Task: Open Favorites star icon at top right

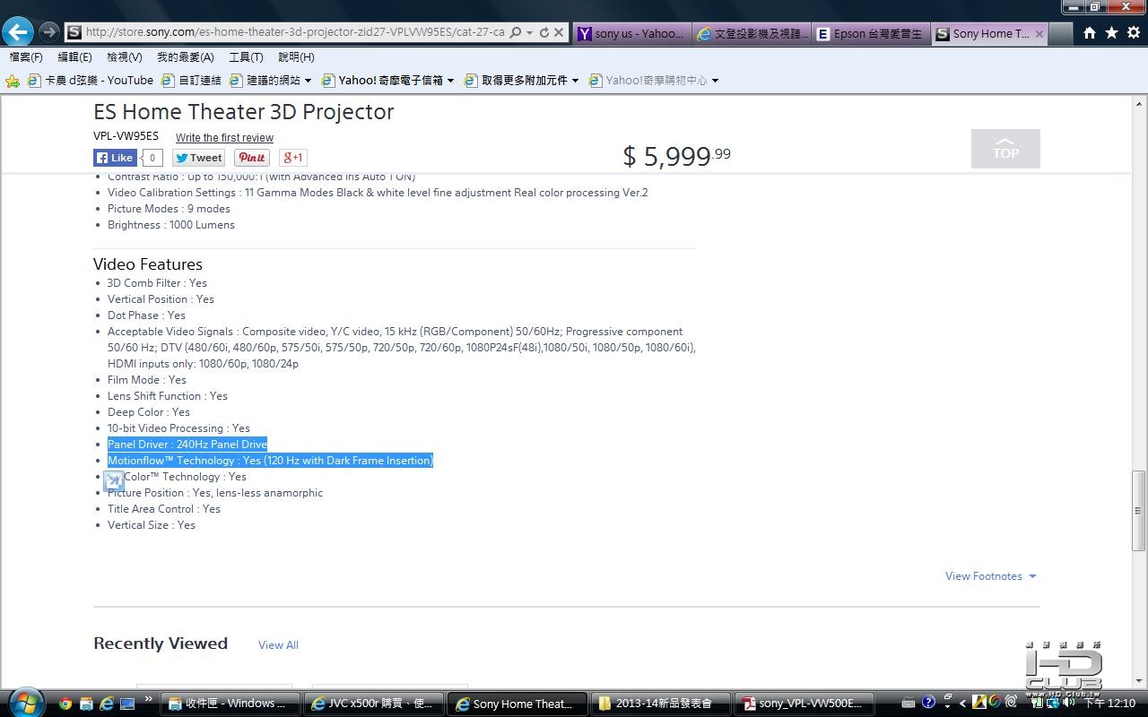Action: point(1111,32)
